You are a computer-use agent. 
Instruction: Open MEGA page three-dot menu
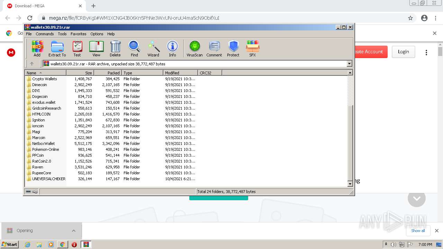point(426,52)
